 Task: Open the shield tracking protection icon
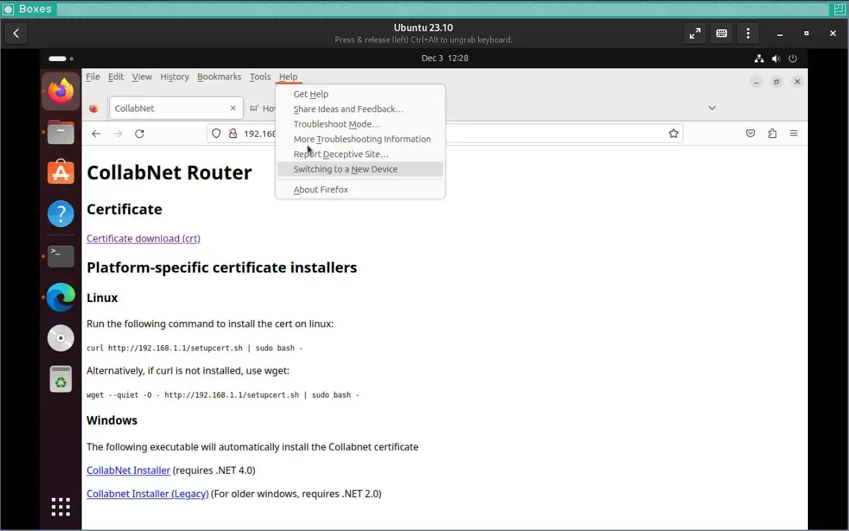tap(216, 133)
